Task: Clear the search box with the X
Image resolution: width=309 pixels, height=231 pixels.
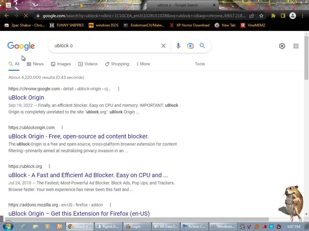Action: tap(163, 46)
